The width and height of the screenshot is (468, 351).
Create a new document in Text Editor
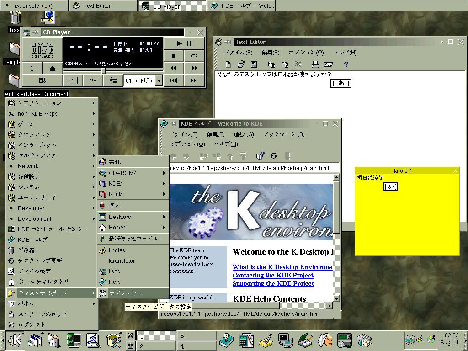click(229, 64)
